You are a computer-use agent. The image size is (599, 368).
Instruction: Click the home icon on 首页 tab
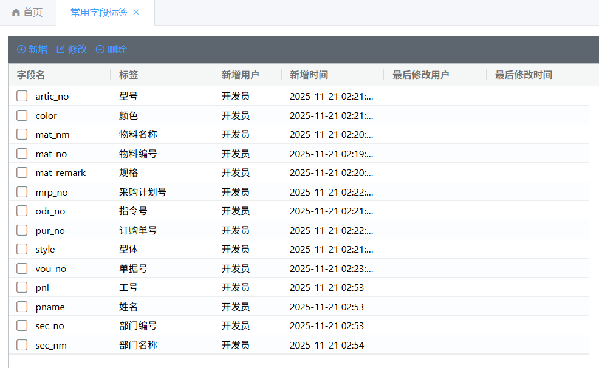16,13
